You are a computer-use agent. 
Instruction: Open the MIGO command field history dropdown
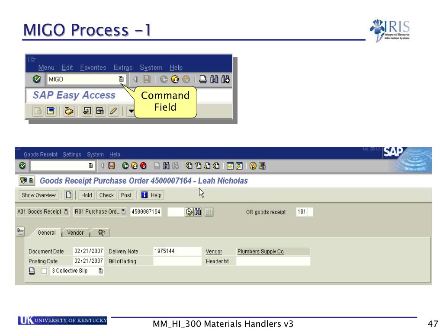point(121,80)
